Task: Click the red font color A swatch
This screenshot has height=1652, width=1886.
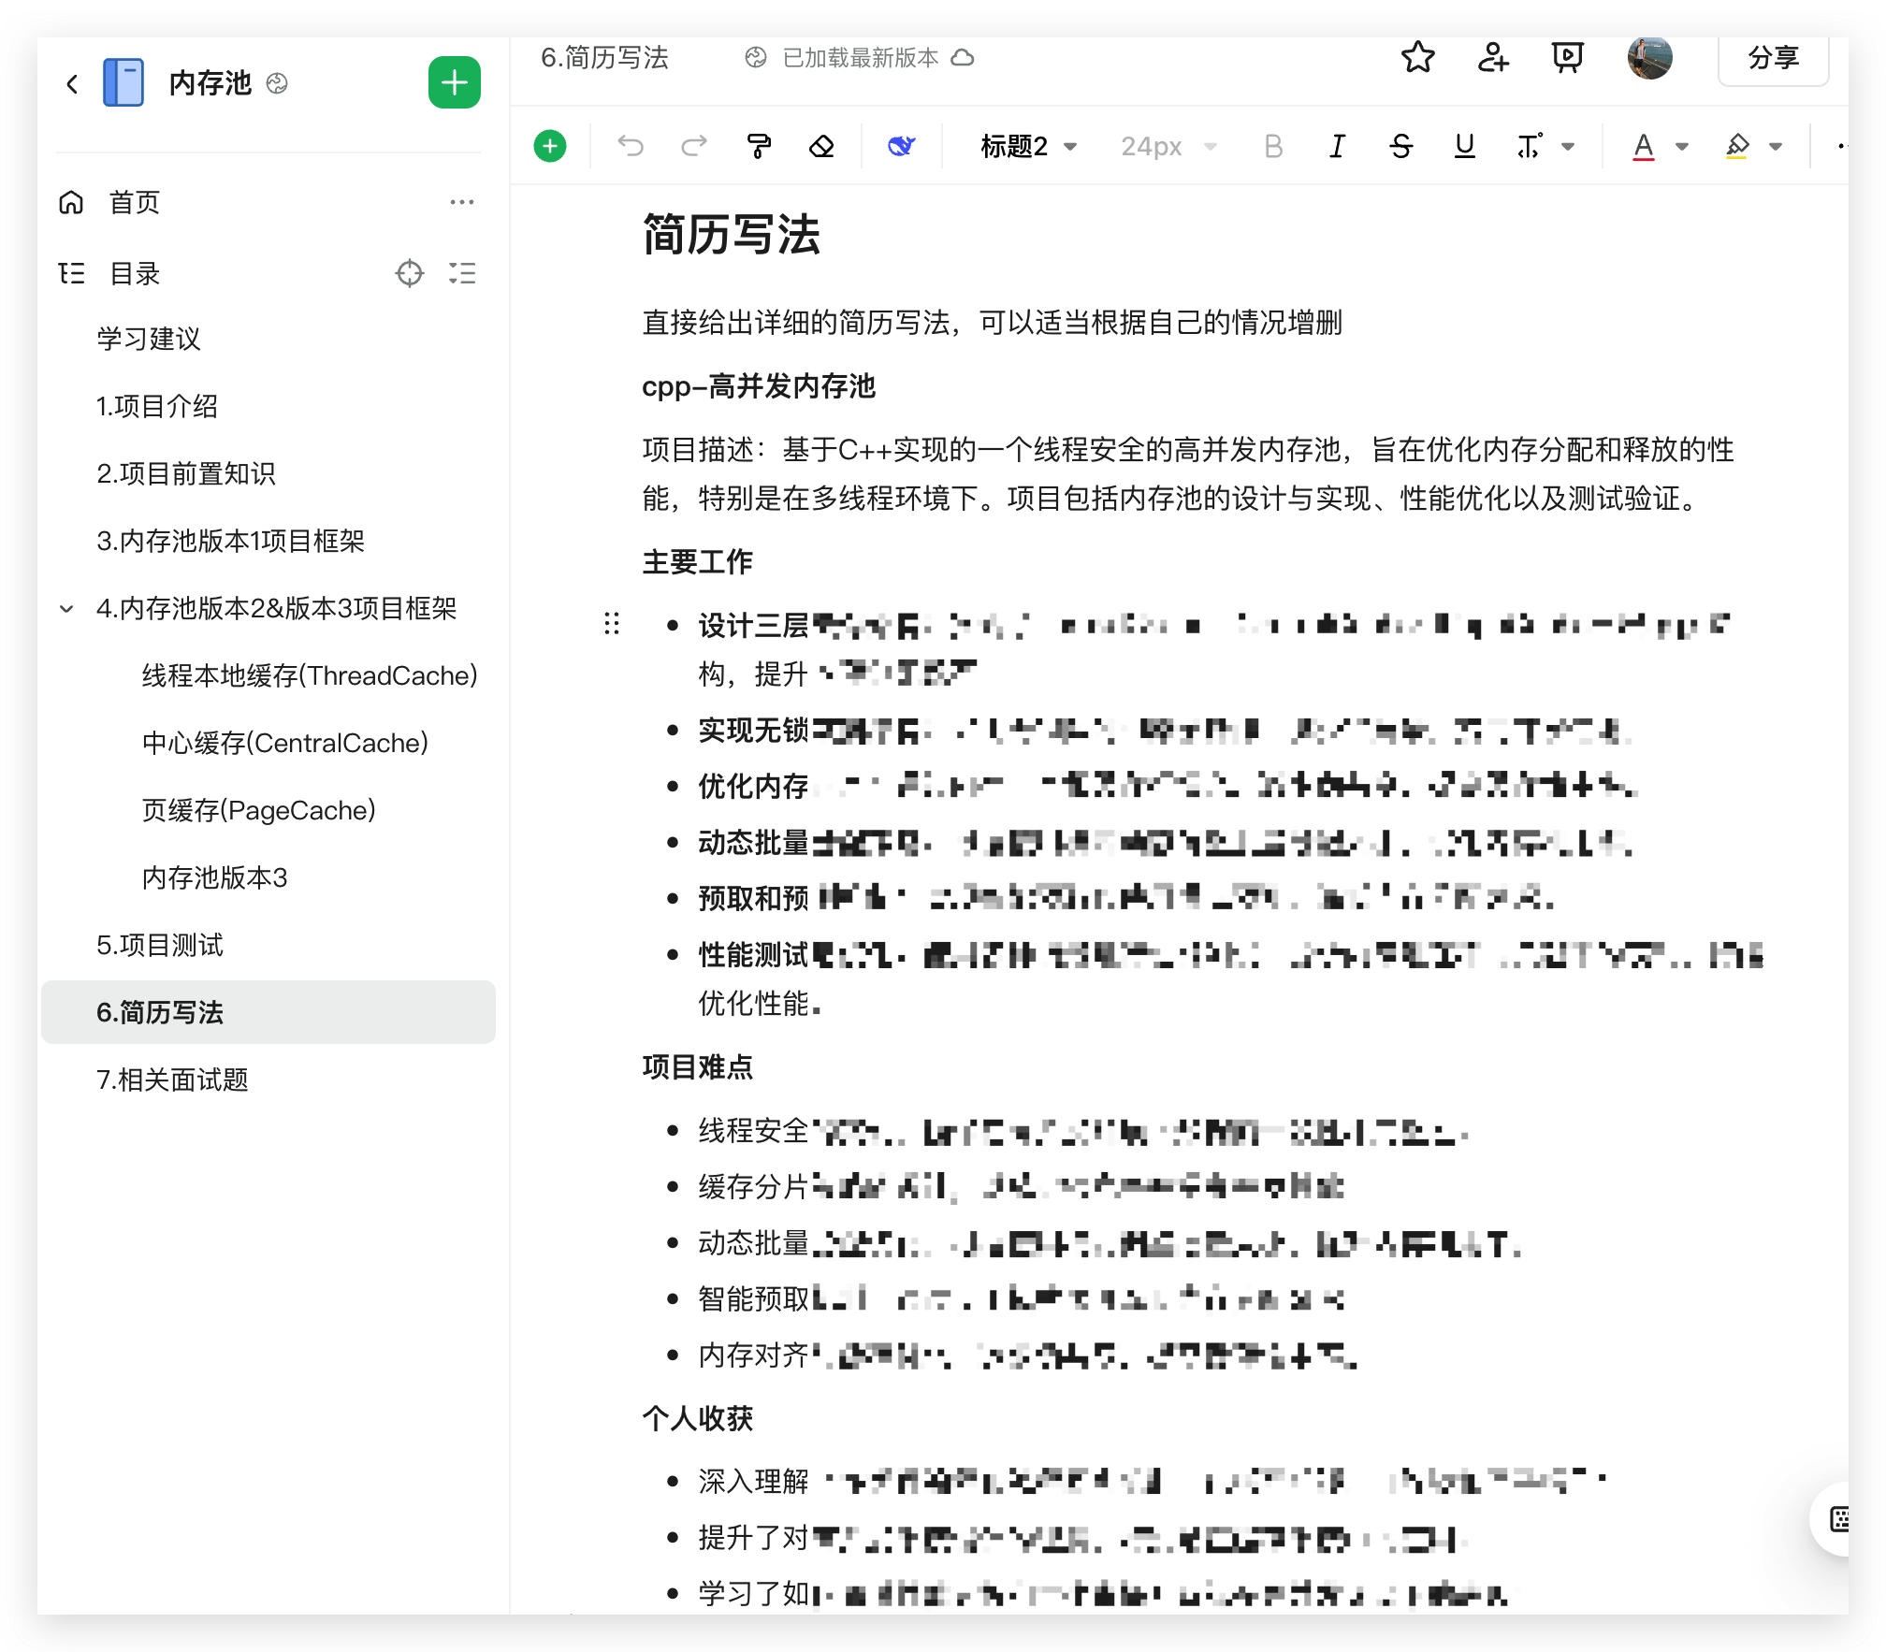Action: click(x=1644, y=147)
